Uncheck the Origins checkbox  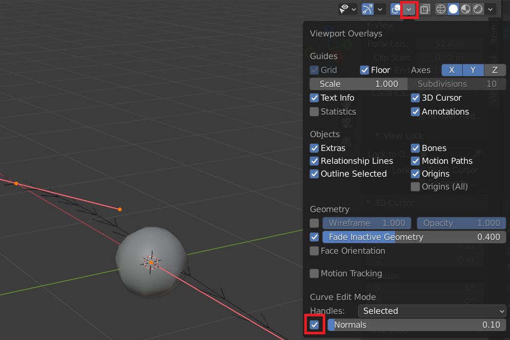[416, 174]
